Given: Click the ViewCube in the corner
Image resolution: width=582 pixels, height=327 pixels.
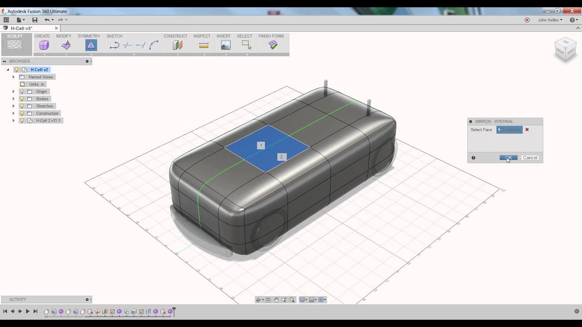Looking at the screenshot, I should (565, 50).
